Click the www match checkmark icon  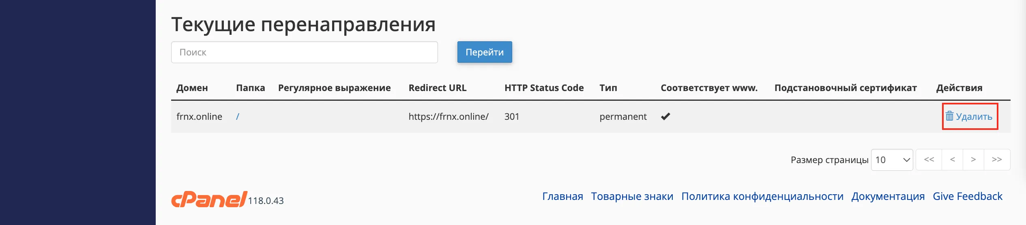coord(665,117)
